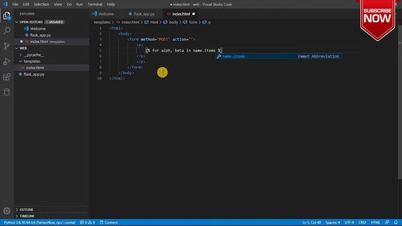
Task: Open the notifications bell in status bar
Action: 396,222
